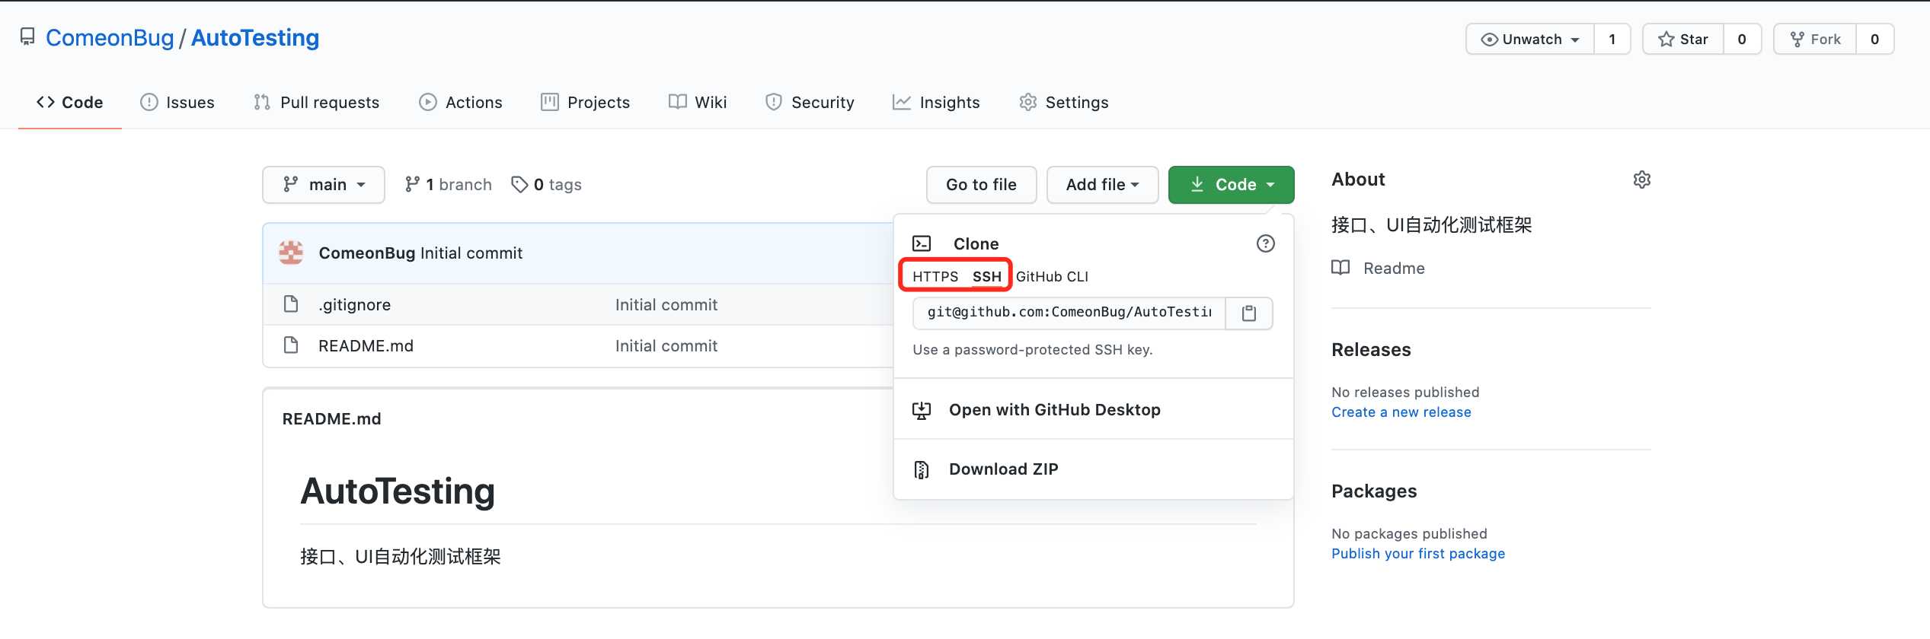Click Create a new release
Viewport: 1930px width, 639px height.
click(x=1401, y=412)
